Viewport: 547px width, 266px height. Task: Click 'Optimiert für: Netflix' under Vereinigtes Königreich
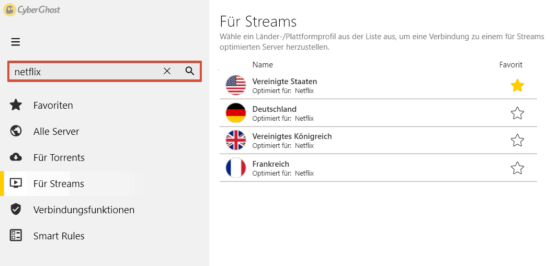pos(283,146)
